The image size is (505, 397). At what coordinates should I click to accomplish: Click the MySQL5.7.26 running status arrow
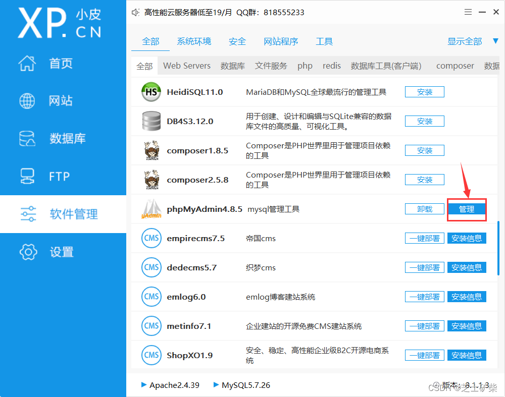216,384
